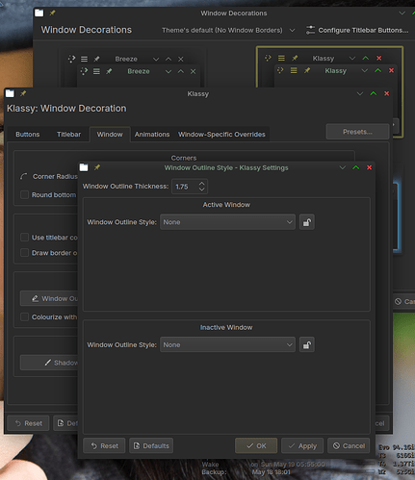The image size is (415, 480).
Task: Click hamburger menu icon in Klassy preview front window
Action: [294, 70]
